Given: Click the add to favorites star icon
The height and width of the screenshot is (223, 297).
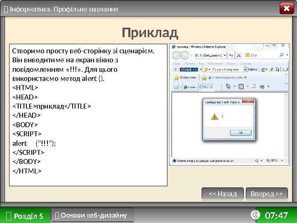Looking at the screenshot, I should (x=204, y=77).
